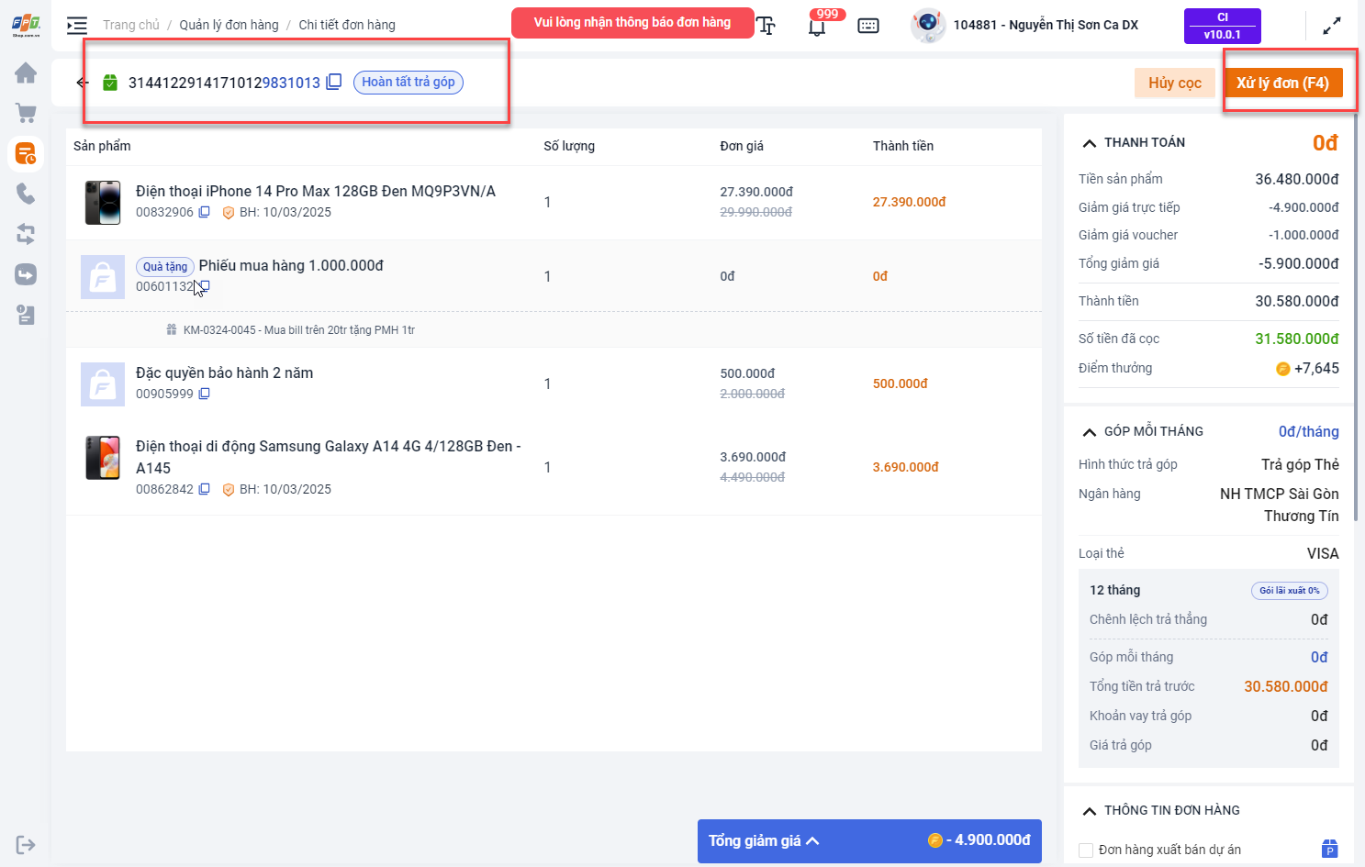Click the 'Quà tặng' gift tag
This screenshot has width=1365, height=867.
pyautogui.click(x=165, y=266)
